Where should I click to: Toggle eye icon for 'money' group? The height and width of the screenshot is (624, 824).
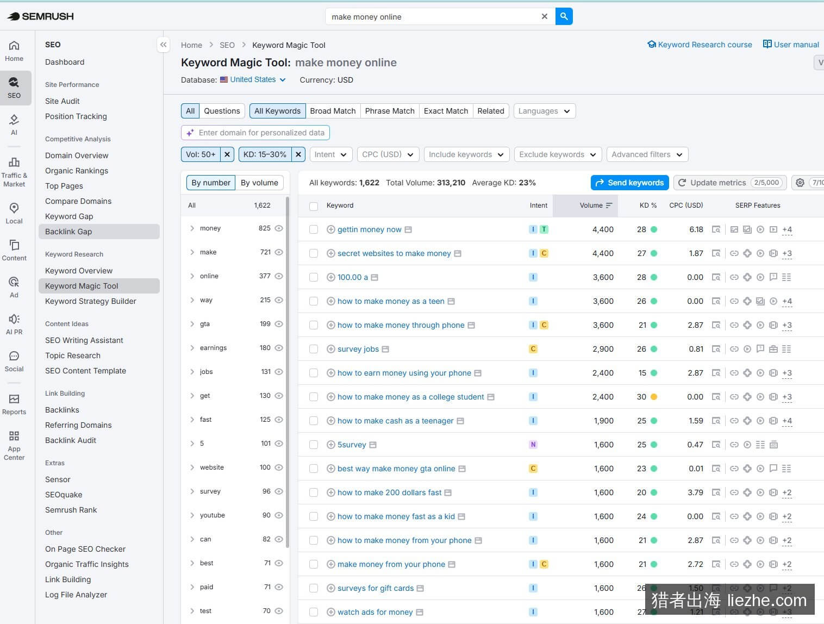tap(279, 228)
